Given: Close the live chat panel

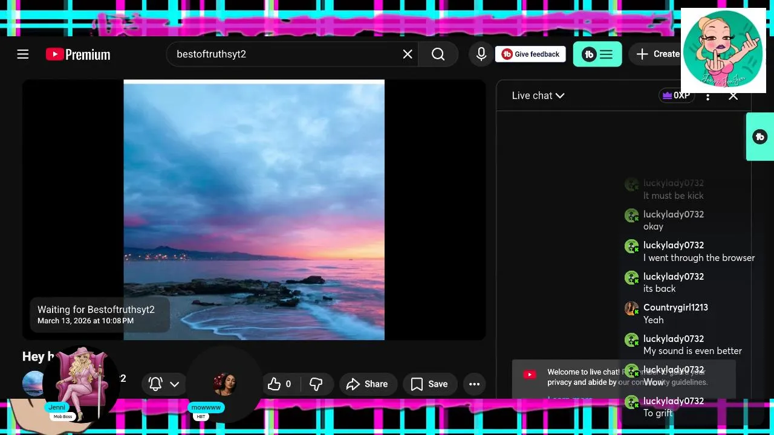Looking at the screenshot, I should coord(733,95).
